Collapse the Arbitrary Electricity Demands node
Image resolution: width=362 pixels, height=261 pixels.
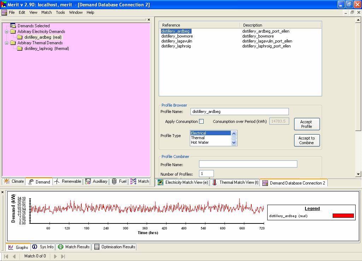point(6,32)
